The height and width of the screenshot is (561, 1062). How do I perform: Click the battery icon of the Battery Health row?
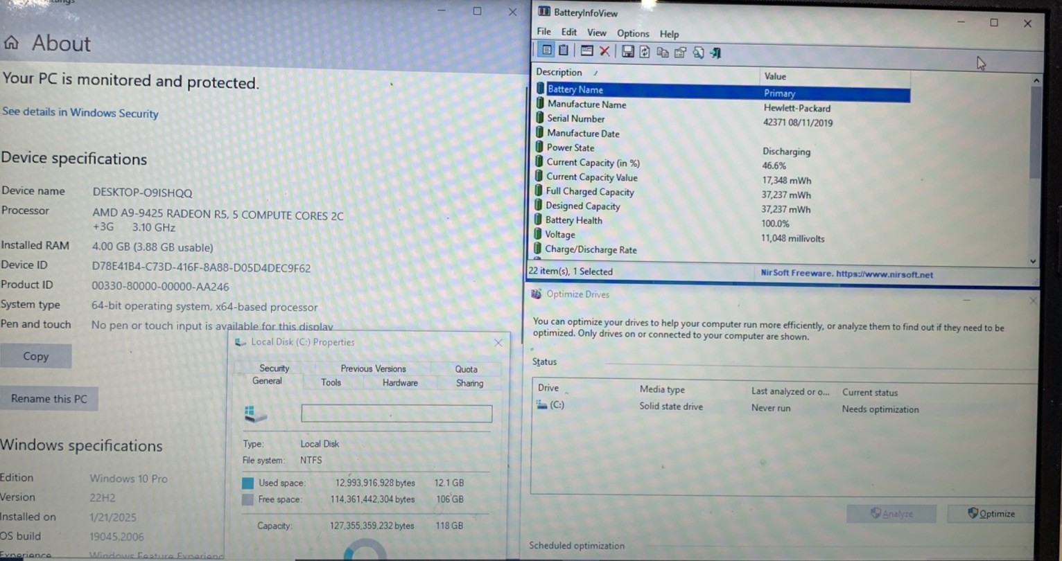pos(539,220)
